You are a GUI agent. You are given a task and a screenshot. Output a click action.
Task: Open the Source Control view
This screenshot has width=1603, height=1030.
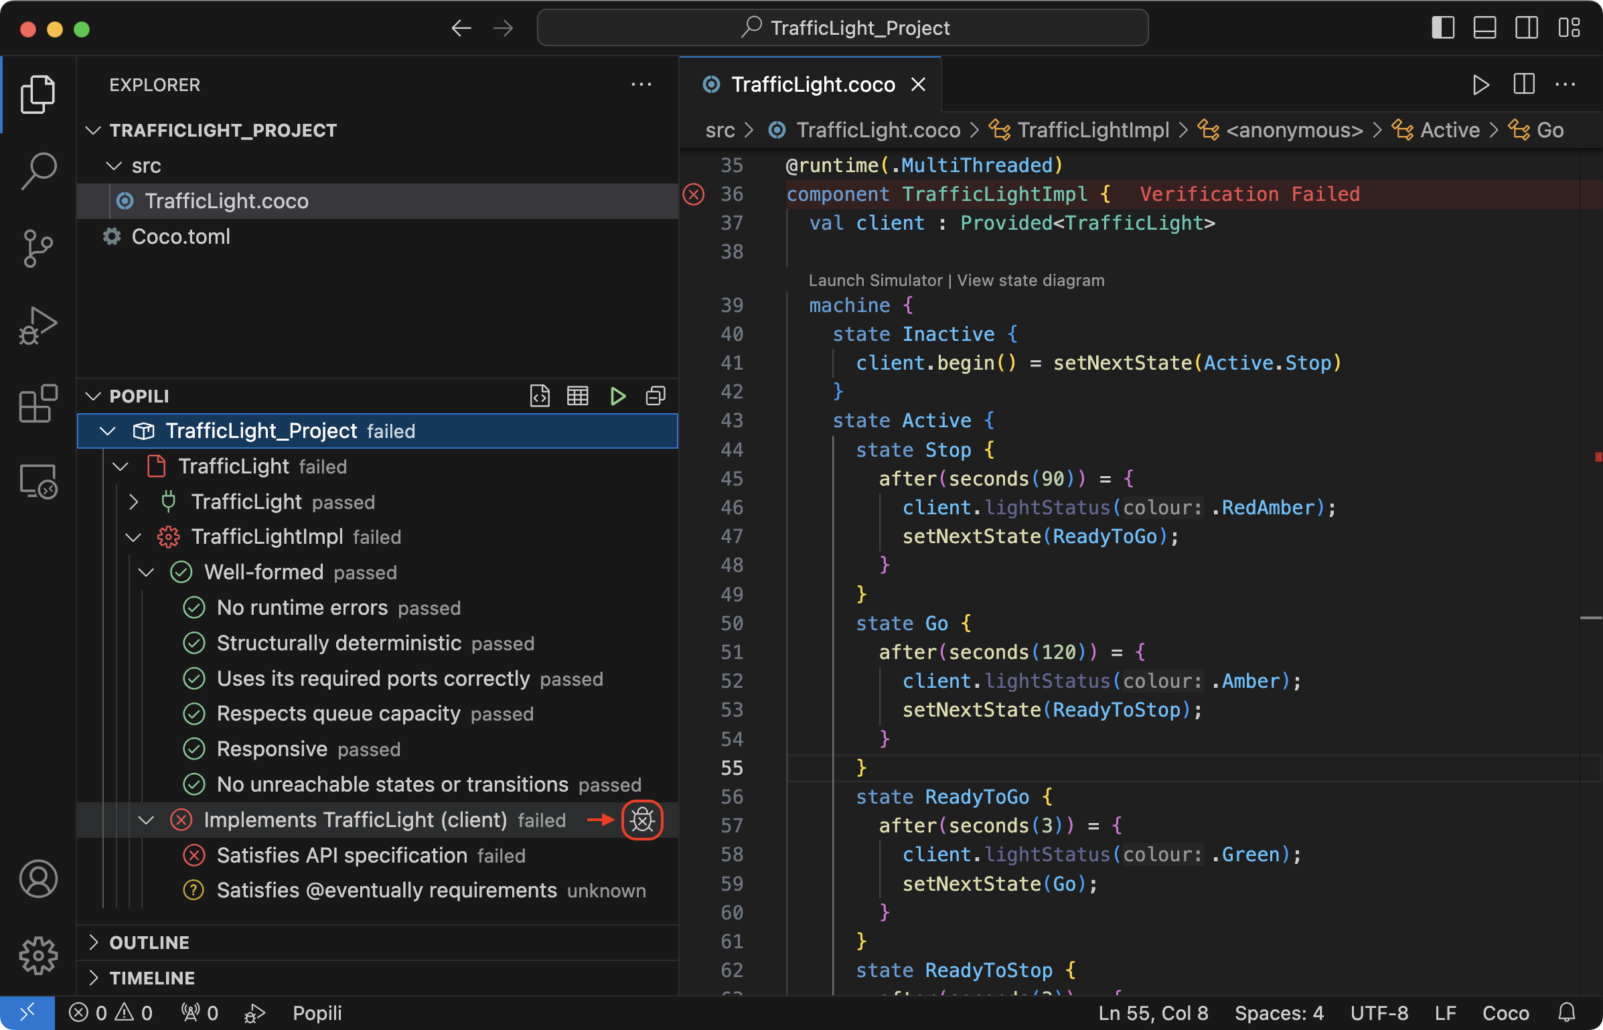click(38, 248)
